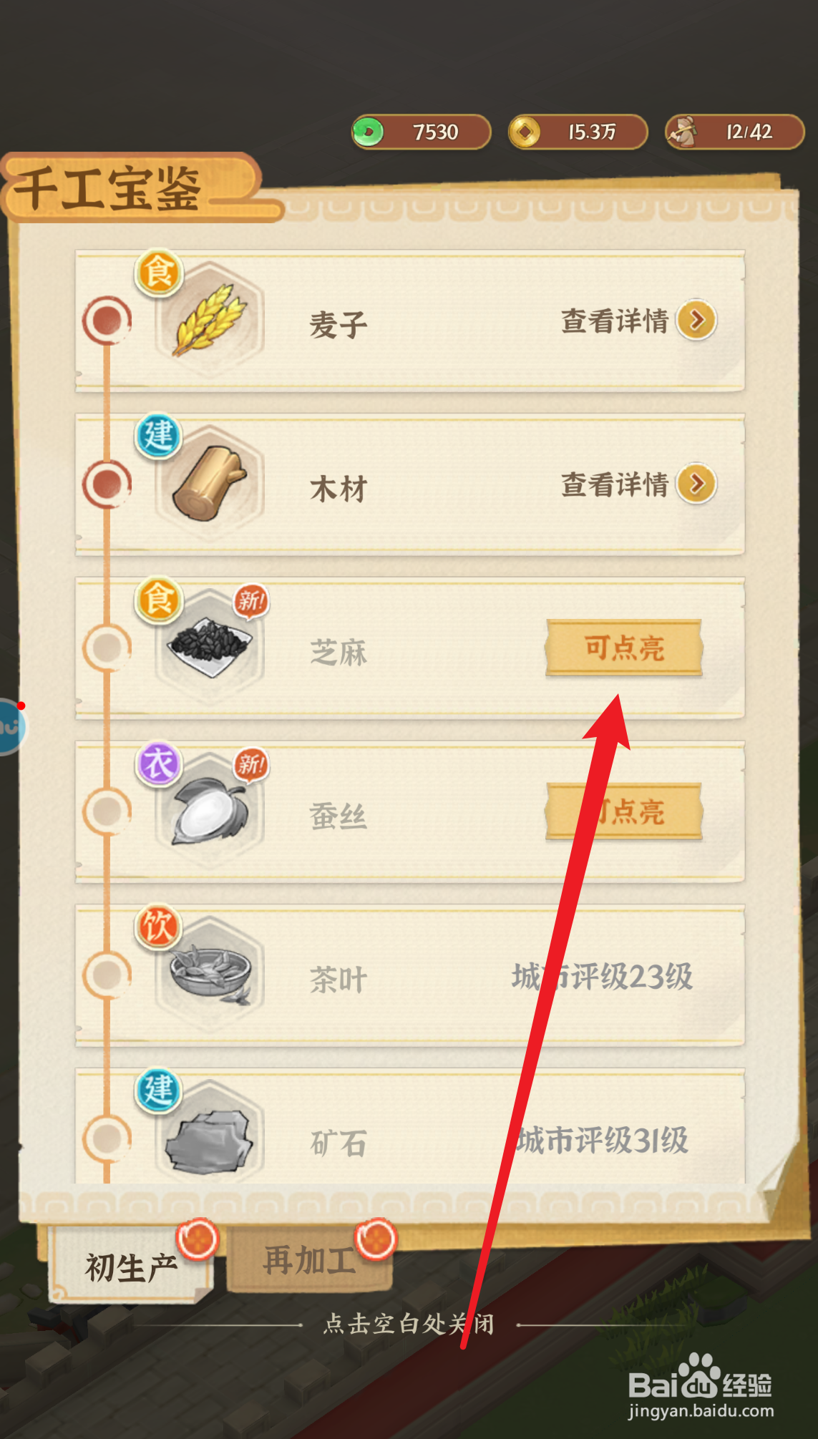The width and height of the screenshot is (818, 1439).
Task: Select the red timeline node for 麦子
Action: 107,321
